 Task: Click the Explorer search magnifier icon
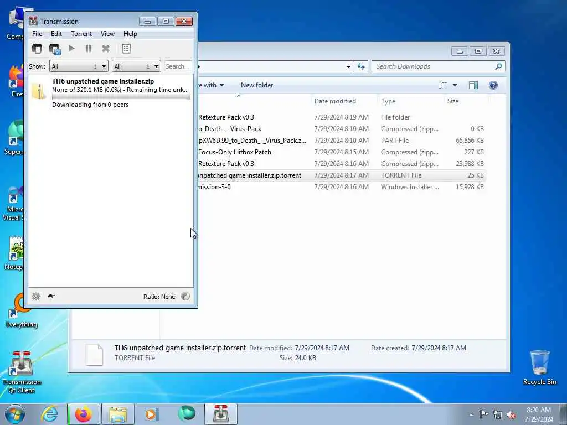click(x=499, y=66)
